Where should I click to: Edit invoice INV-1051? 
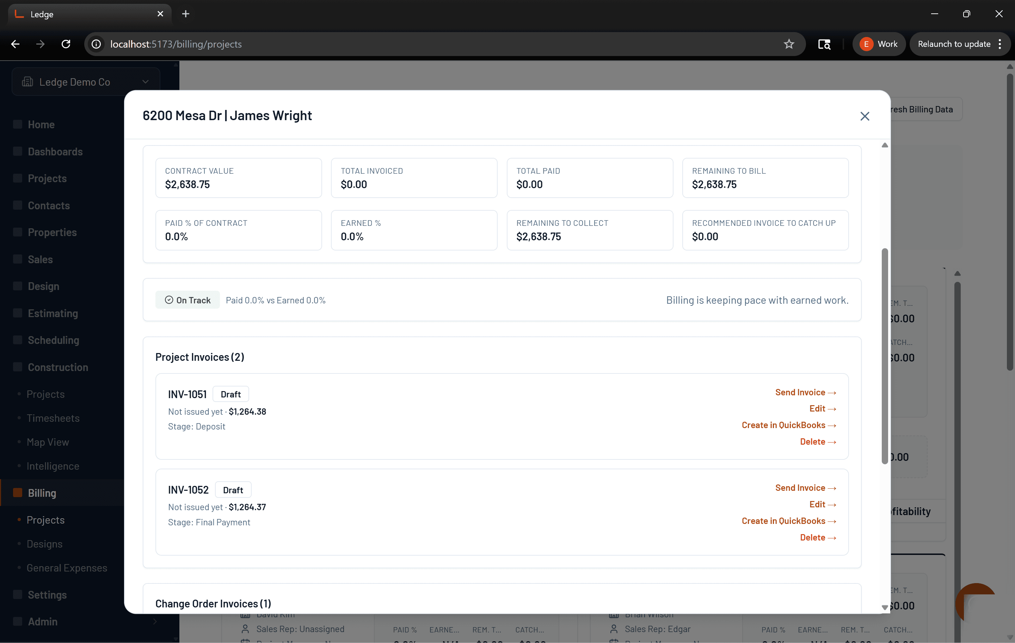coord(822,408)
